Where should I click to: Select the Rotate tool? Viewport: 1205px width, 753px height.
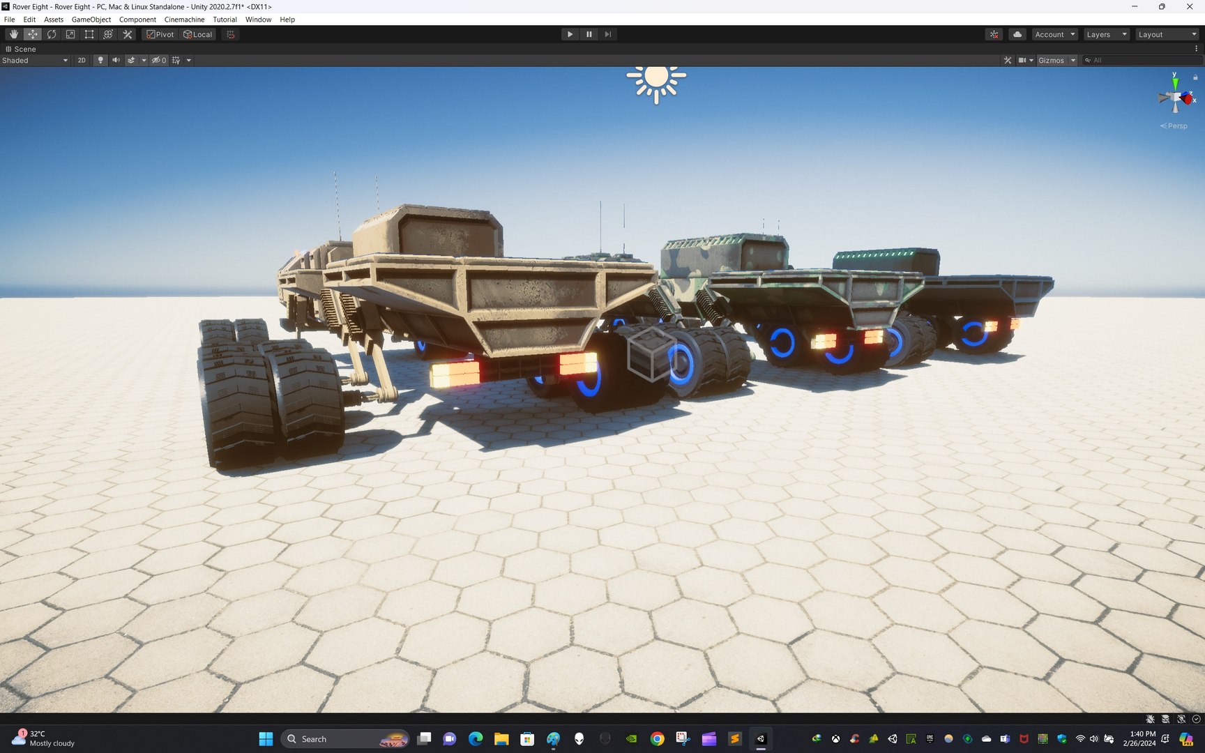pos(51,34)
